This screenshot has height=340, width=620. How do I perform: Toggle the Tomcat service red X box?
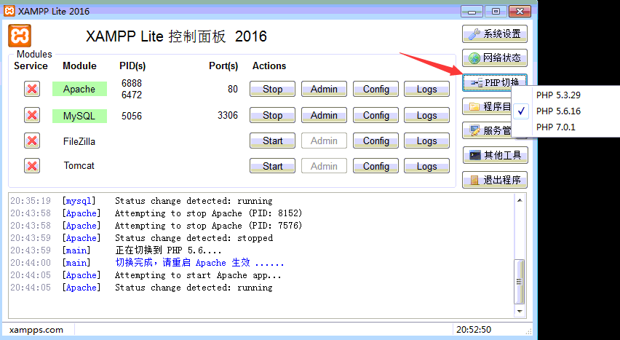(x=32, y=166)
